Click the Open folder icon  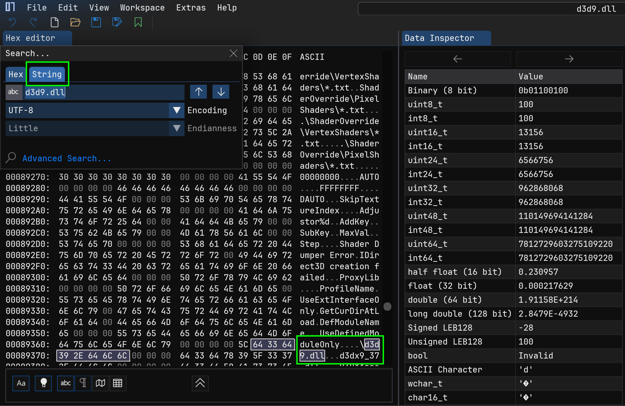pyautogui.click(x=75, y=22)
